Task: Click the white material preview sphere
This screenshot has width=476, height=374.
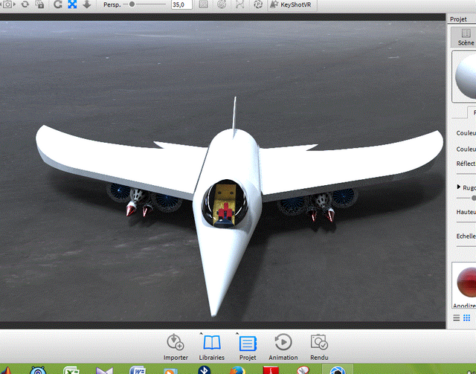Action: tap(466, 77)
